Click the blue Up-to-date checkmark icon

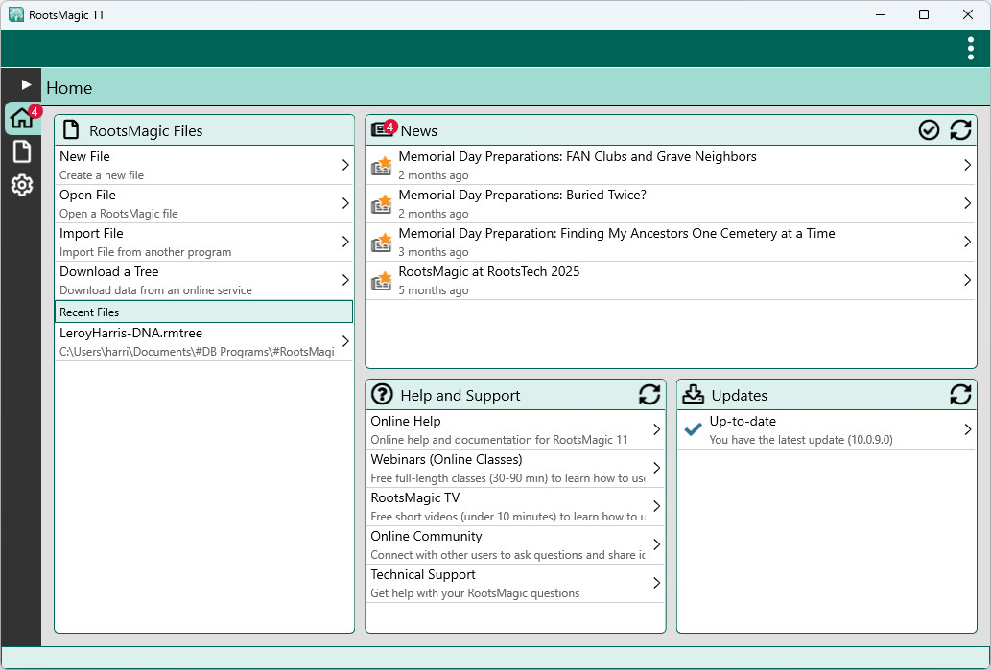(694, 429)
